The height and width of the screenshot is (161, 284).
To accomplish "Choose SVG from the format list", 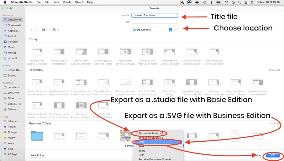I will click(x=158, y=142).
